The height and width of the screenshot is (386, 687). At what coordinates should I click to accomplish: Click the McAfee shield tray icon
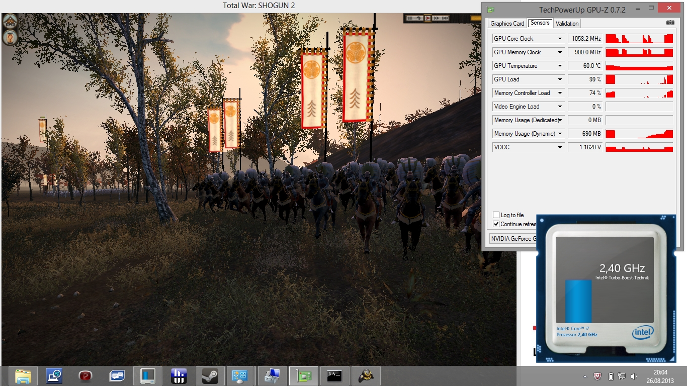point(597,376)
